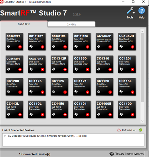Open the CC1200 device tile
The image size is (149, 157).
coord(14,87)
